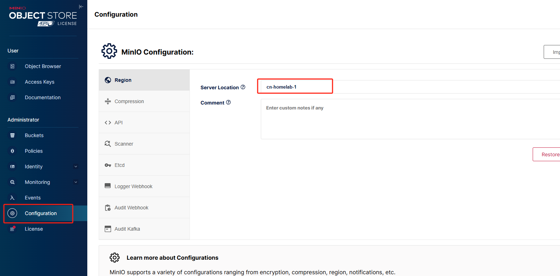Image resolution: width=560 pixels, height=276 pixels.
Task: Expand the Monitoring submenu chevron
Action: (x=76, y=182)
